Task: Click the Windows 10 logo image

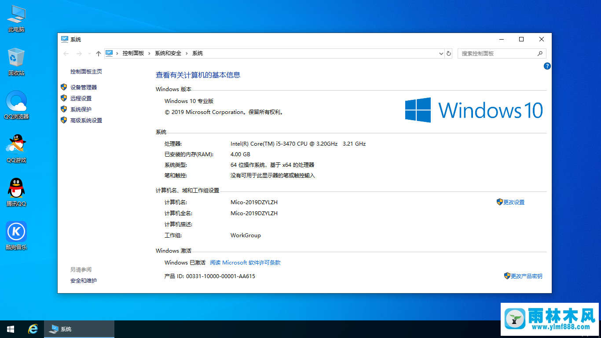Action: point(474,110)
